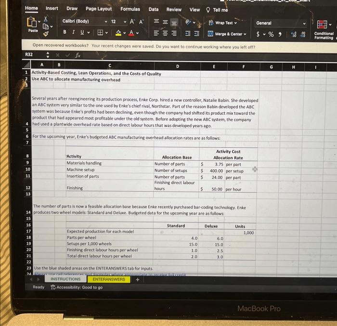
Task: Click the fx Insert Function icon
Action: 78,55
